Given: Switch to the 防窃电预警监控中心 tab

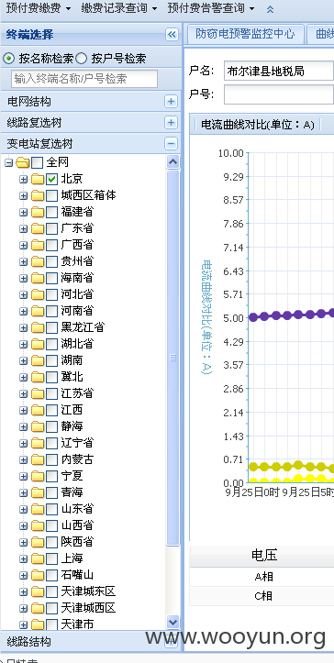Looking at the screenshot, I should pos(245,34).
